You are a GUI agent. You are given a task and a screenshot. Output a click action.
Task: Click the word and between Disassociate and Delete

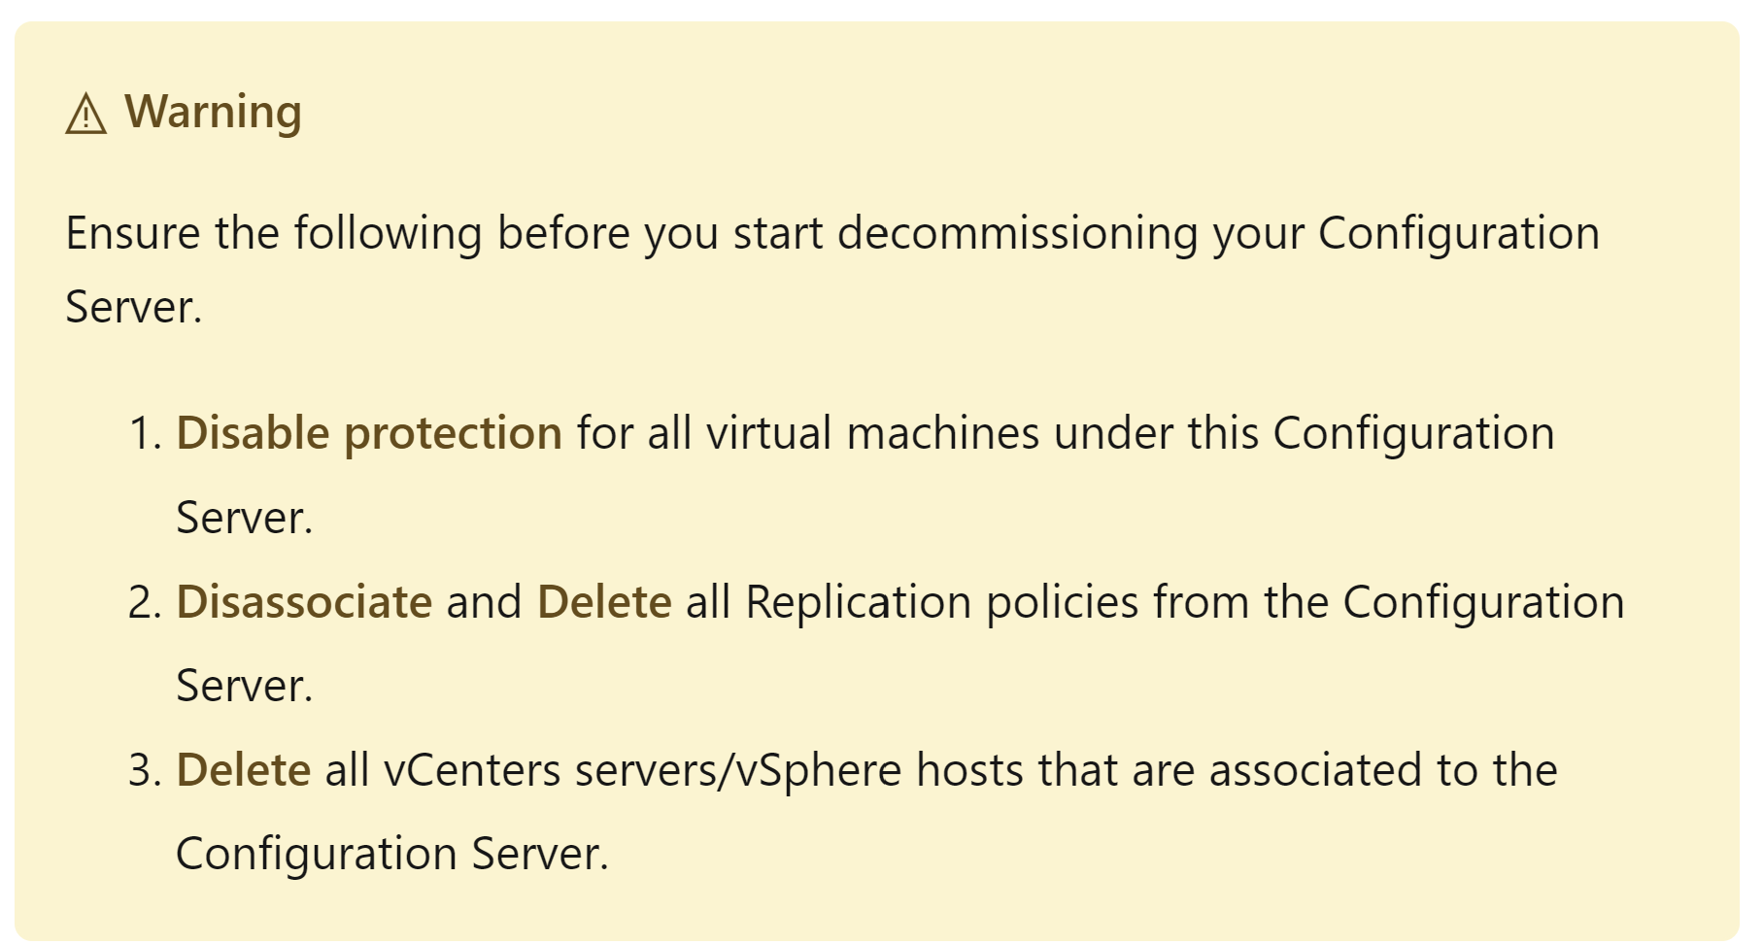(x=485, y=602)
